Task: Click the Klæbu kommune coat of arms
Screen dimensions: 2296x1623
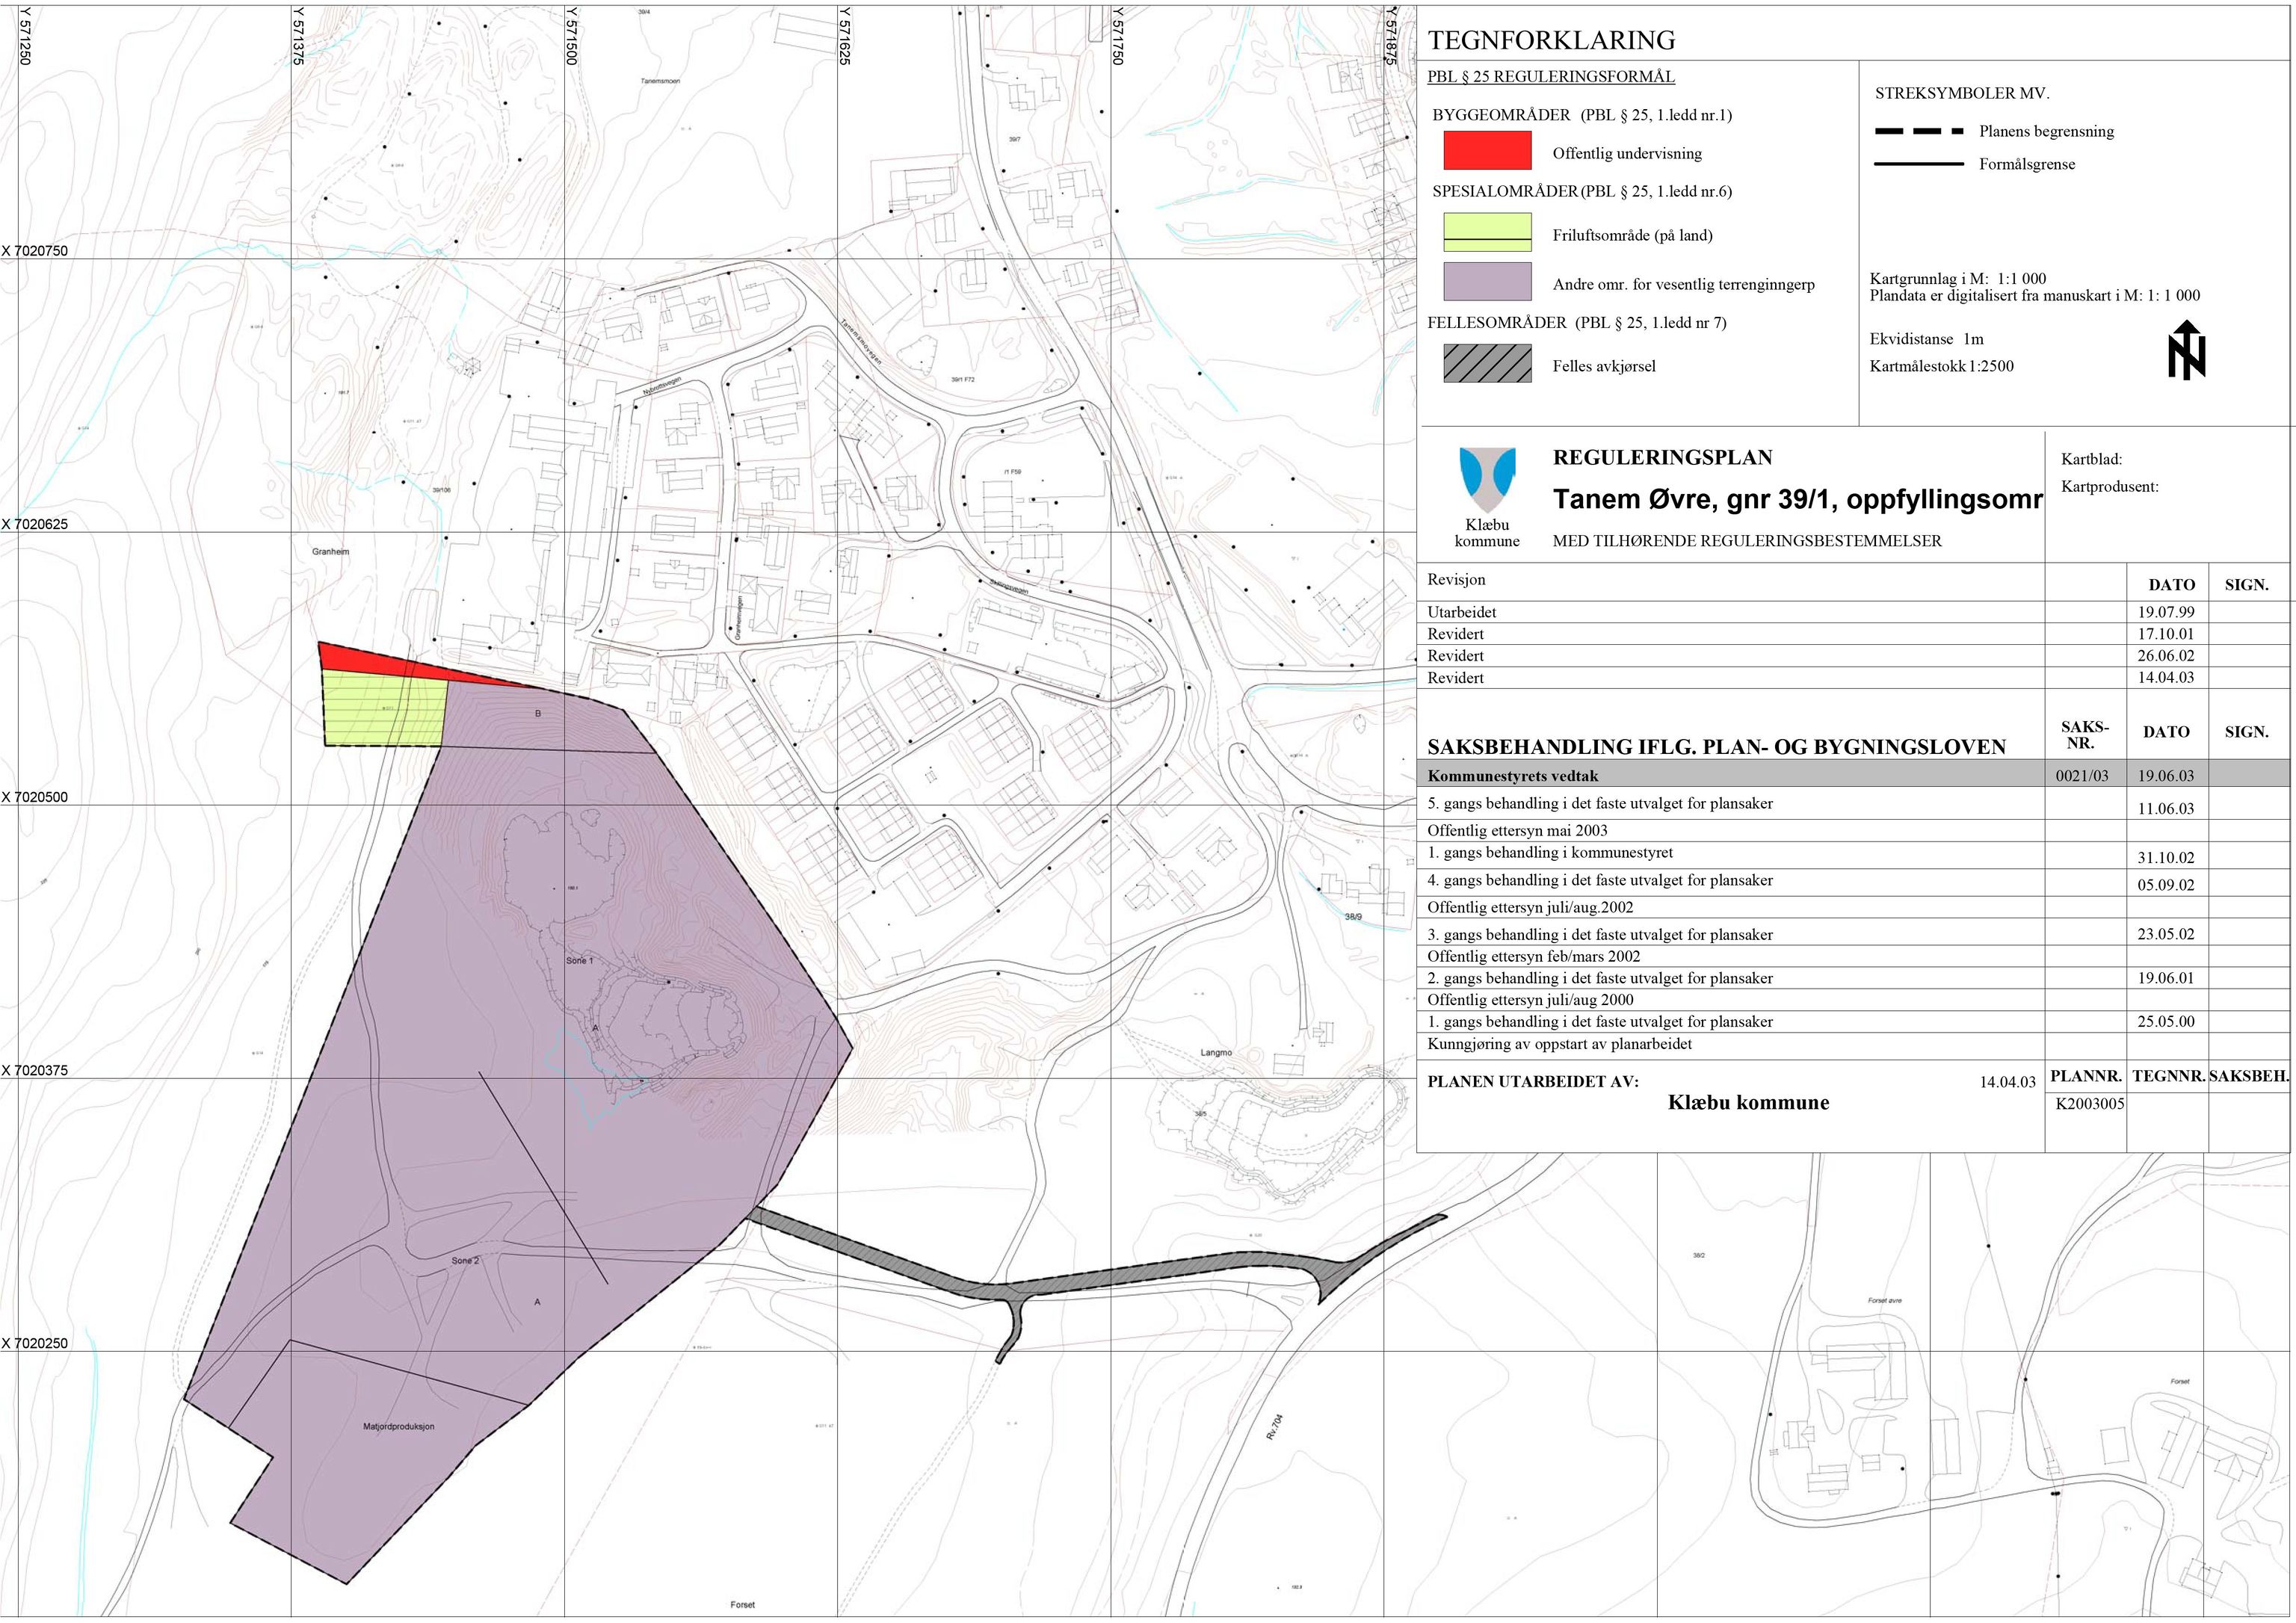Action: click(1487, 480)
